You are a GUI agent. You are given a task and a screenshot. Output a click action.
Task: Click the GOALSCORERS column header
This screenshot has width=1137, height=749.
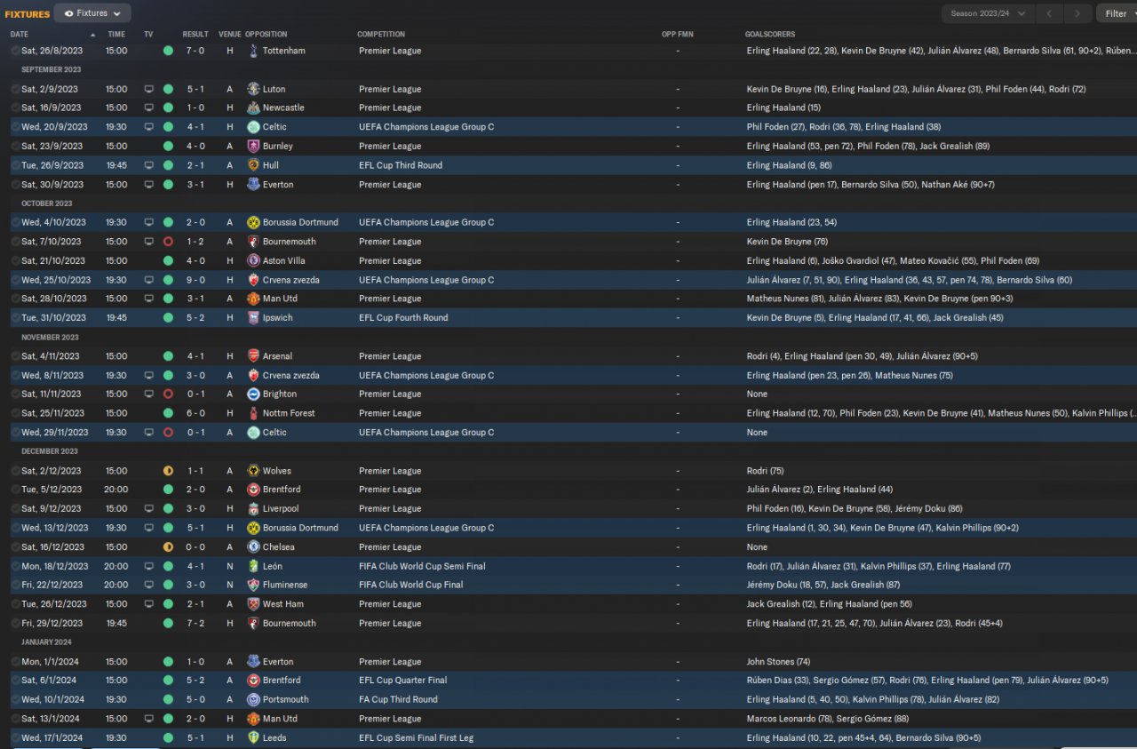770,34
